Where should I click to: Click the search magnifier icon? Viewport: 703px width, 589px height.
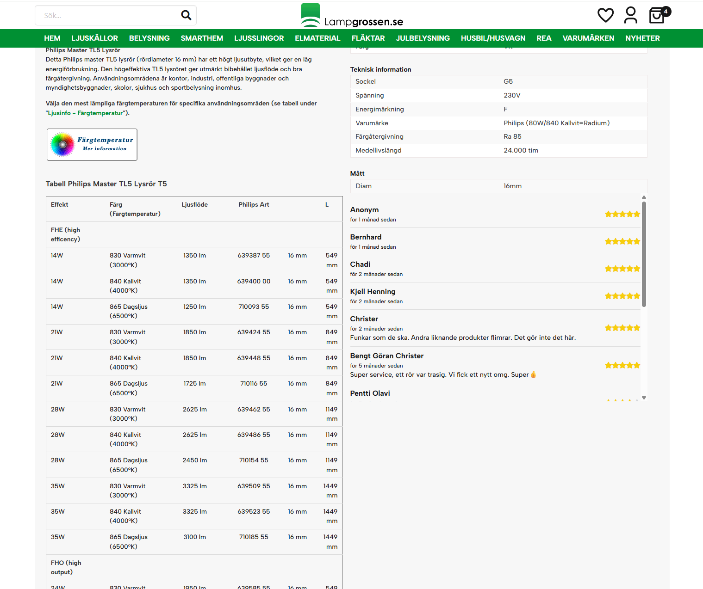coord(186,15)
